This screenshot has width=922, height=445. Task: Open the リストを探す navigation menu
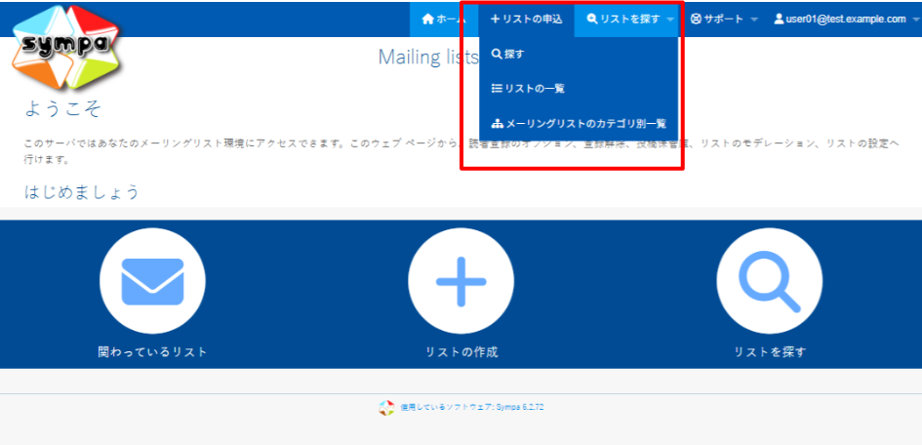pyautogui.click(x=626, y=20)
